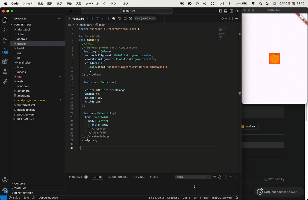This screenshot has width=308, height=200.
Task: Open the editor More Actions ellipsis
Action: tap(237, 19)
